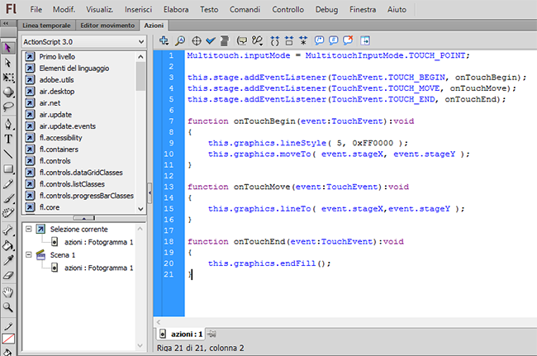Screen dimensions: 537x356
Task: Open the debug options icon
Action: (x=257, y=40)
